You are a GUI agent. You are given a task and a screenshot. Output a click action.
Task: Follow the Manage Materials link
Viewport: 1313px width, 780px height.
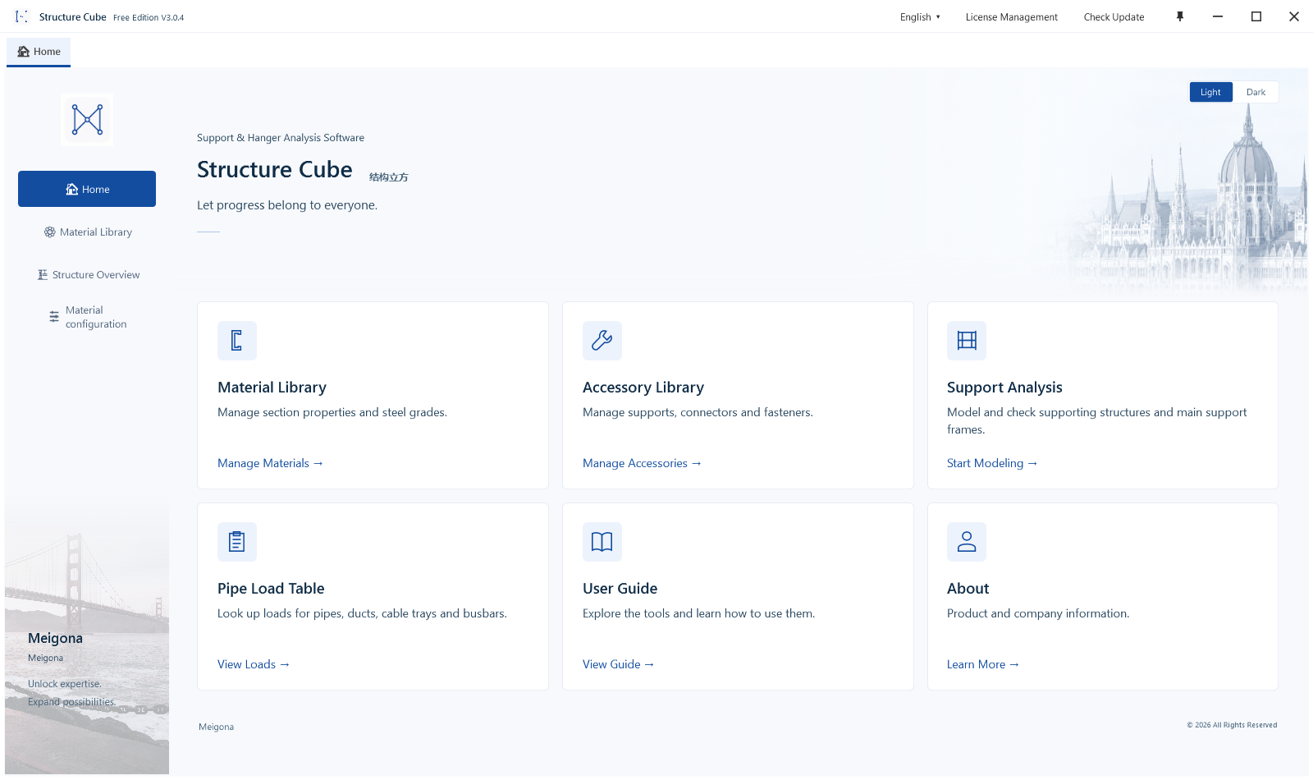click(270, 463)
